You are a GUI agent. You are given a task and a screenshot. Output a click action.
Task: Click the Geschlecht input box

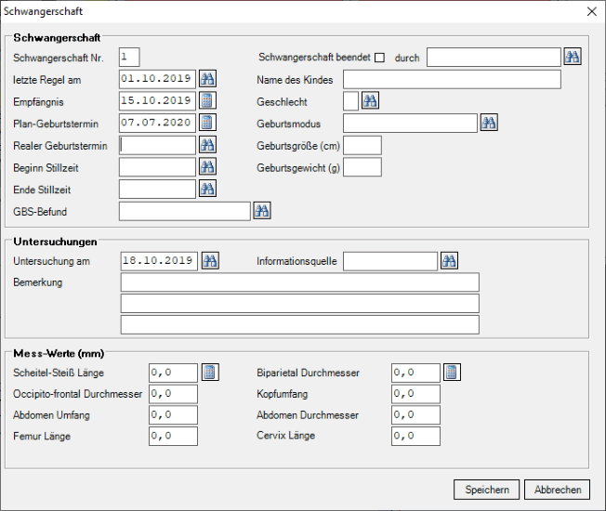point(351,101)
